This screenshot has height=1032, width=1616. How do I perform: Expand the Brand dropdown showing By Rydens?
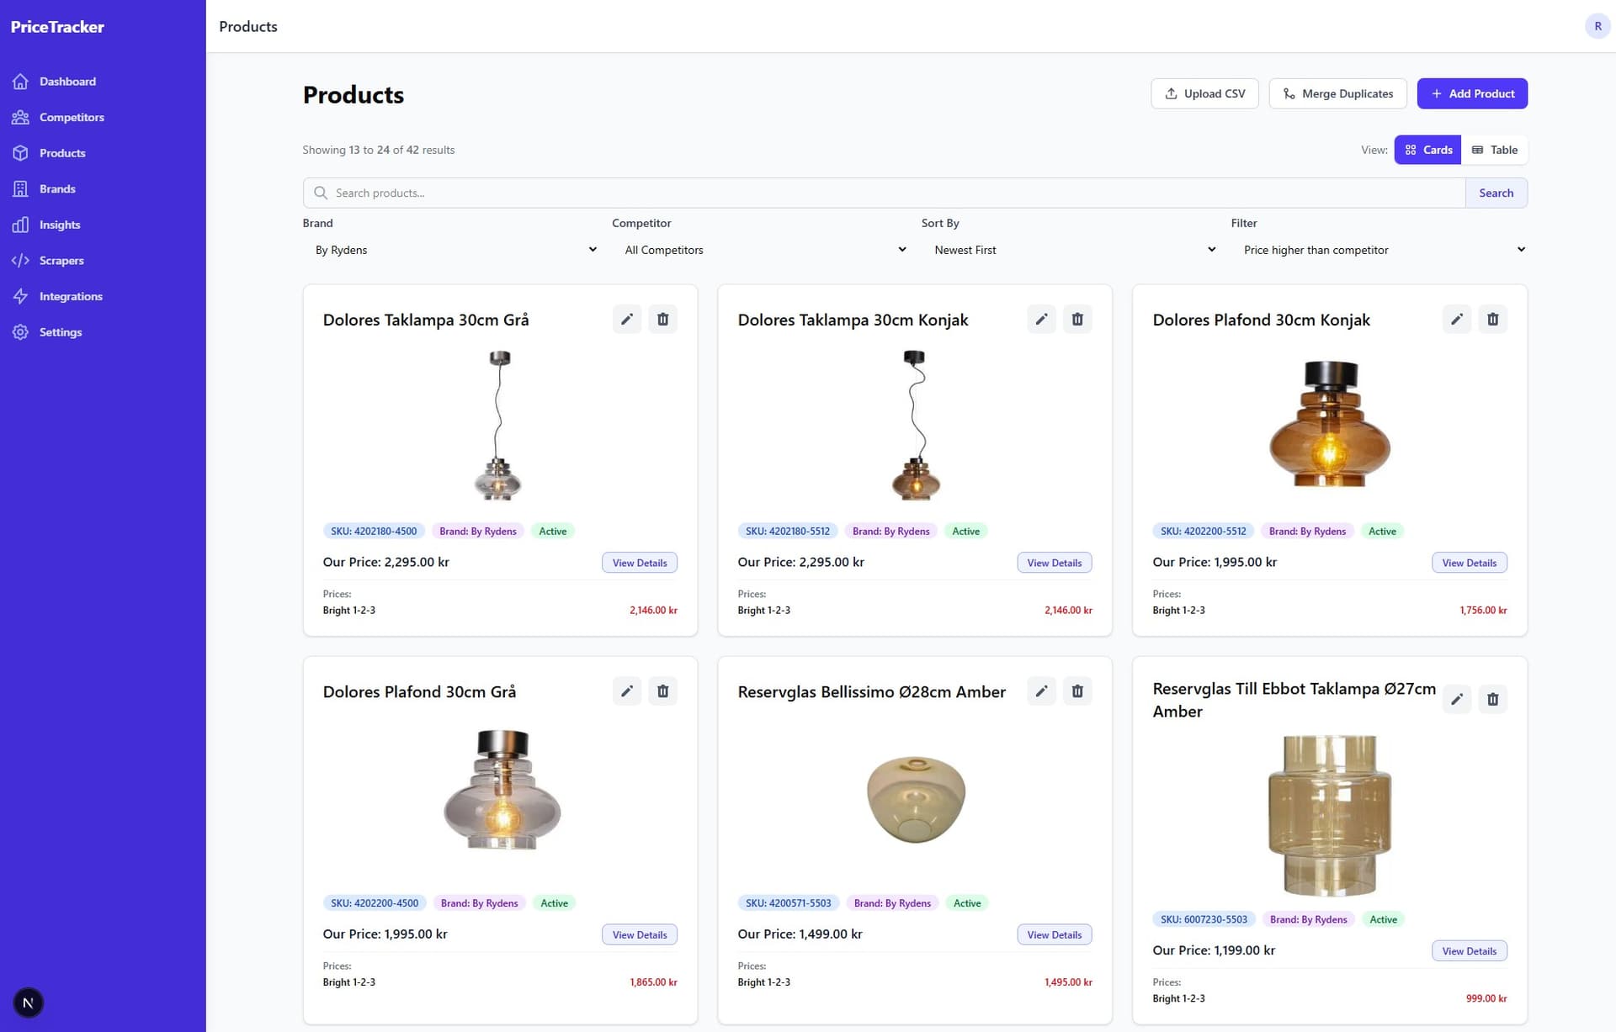(x=455, y=250)
